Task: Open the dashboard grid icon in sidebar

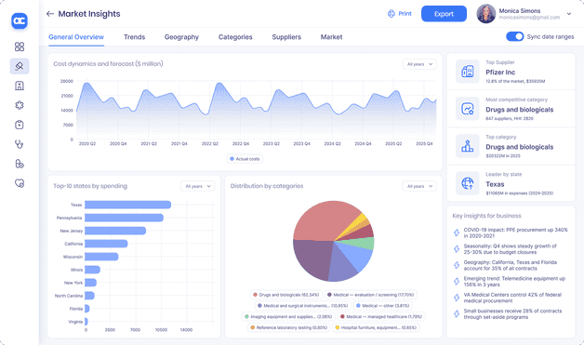Action: [20, 46]
